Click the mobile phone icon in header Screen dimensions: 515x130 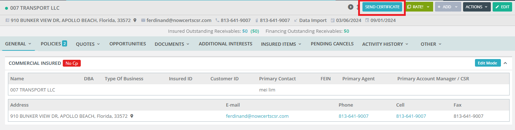coord(256,21)
